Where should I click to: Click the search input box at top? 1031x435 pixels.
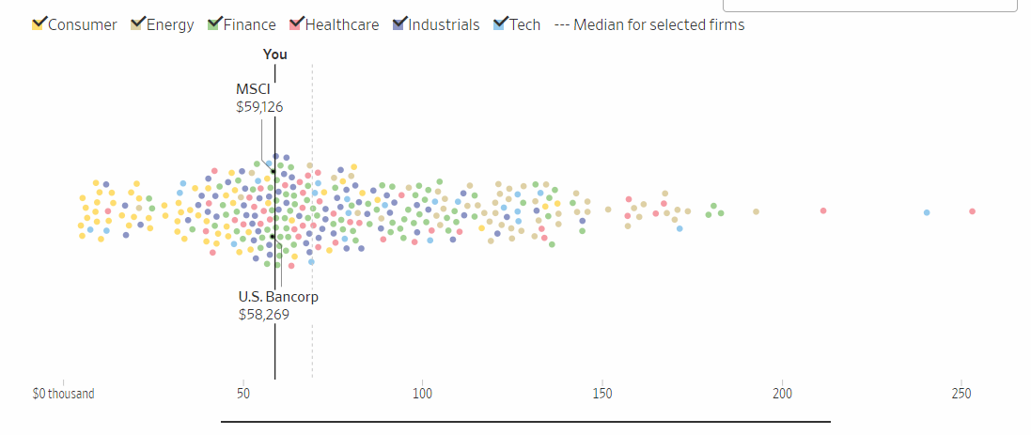869,5
